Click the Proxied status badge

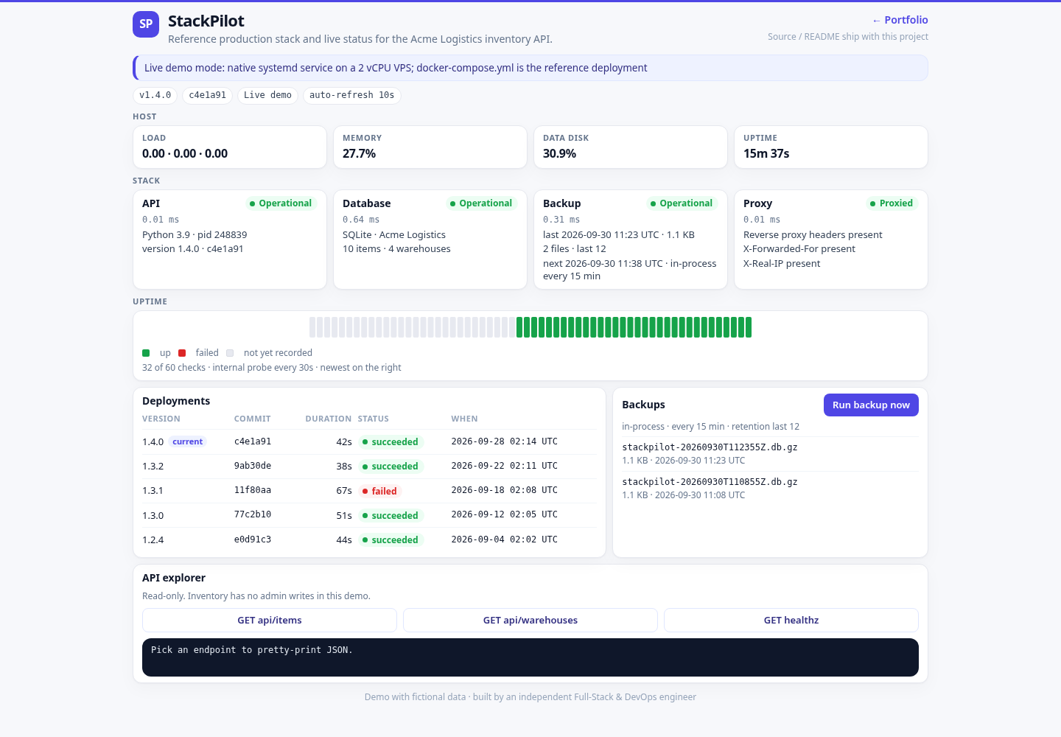[x=892, y=203]
